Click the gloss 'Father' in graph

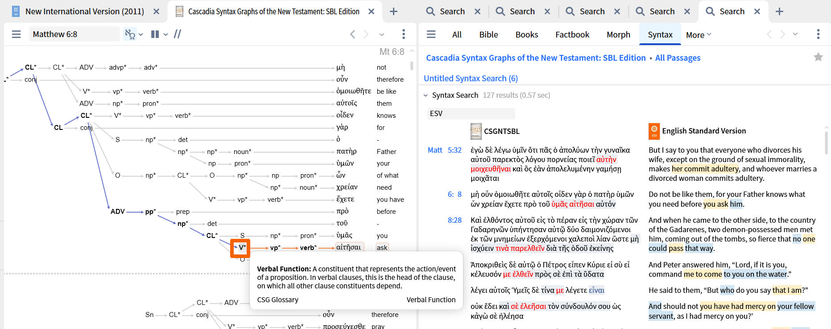pos(386,152)
